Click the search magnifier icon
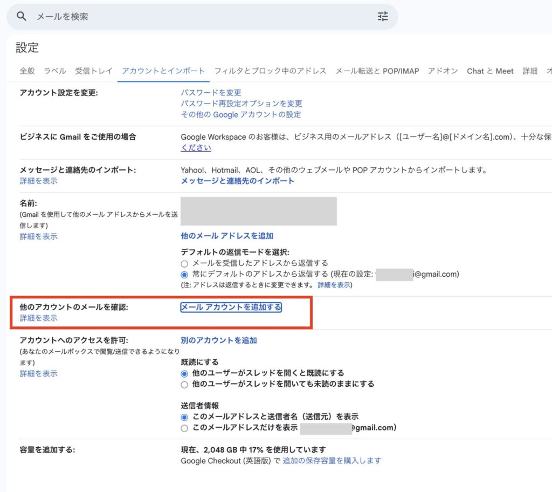 click(22, 17)
